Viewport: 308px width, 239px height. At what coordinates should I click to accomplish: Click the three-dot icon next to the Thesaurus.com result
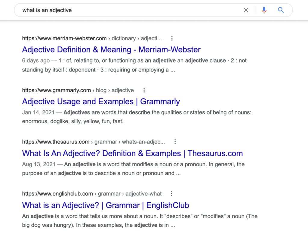tap(175, 141)
